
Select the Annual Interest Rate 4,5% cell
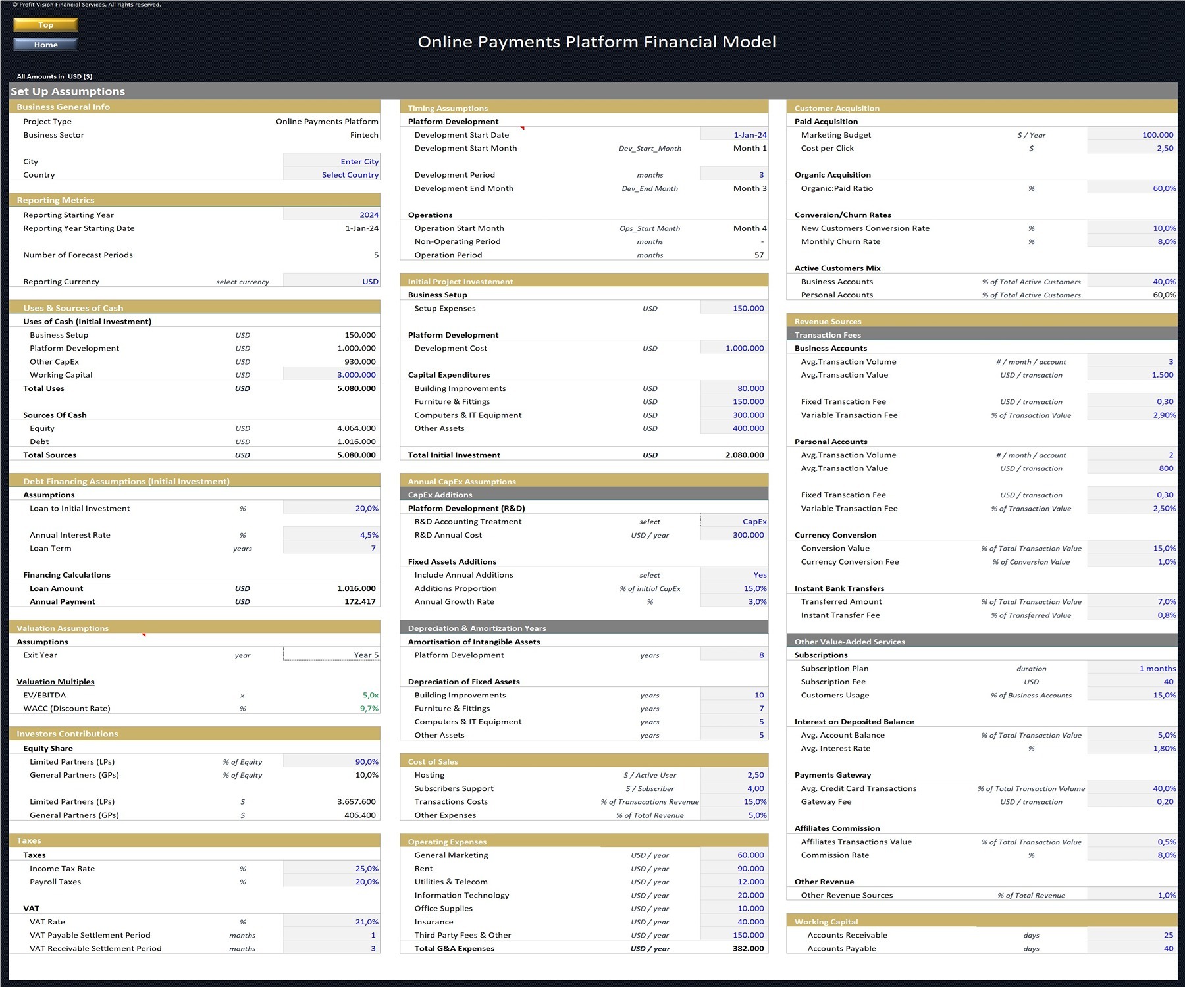(x=332, y=535)
